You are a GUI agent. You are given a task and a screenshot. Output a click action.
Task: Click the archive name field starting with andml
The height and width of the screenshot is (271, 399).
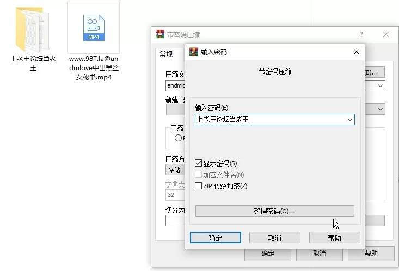tap(175, 86)
